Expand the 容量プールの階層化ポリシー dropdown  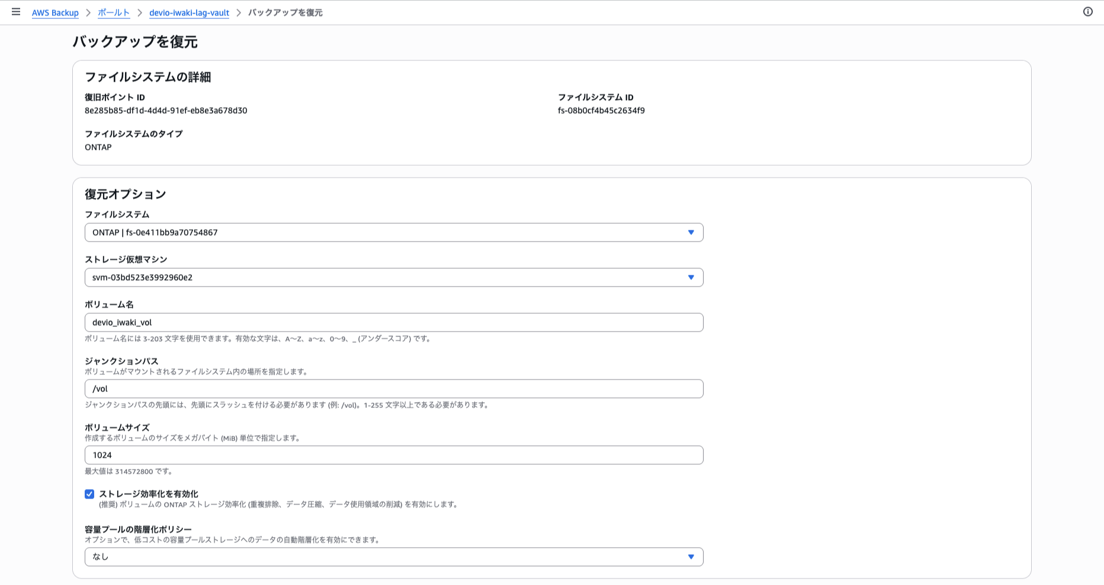(x=394, y=557)
